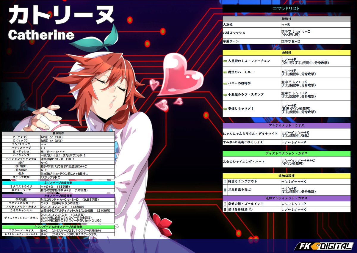Click the 奉仕しちゃうゾ！ move name
The image size is (357, 253).
coord(241,109)
